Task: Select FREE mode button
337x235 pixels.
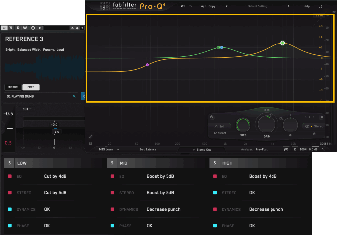Action: click(31, 87)
